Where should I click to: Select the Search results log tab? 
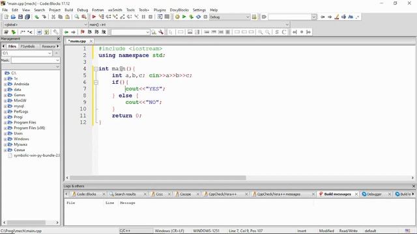125,194
